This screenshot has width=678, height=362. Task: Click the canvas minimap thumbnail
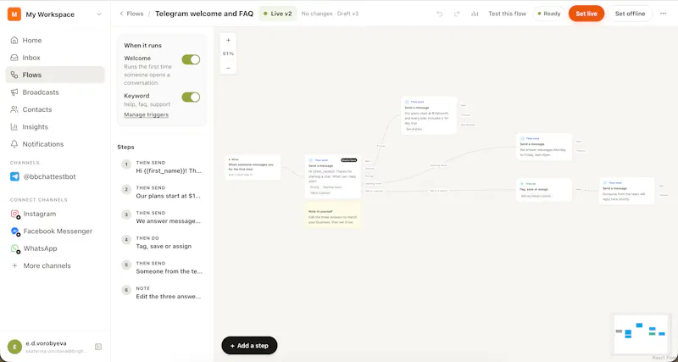(639, 333)
